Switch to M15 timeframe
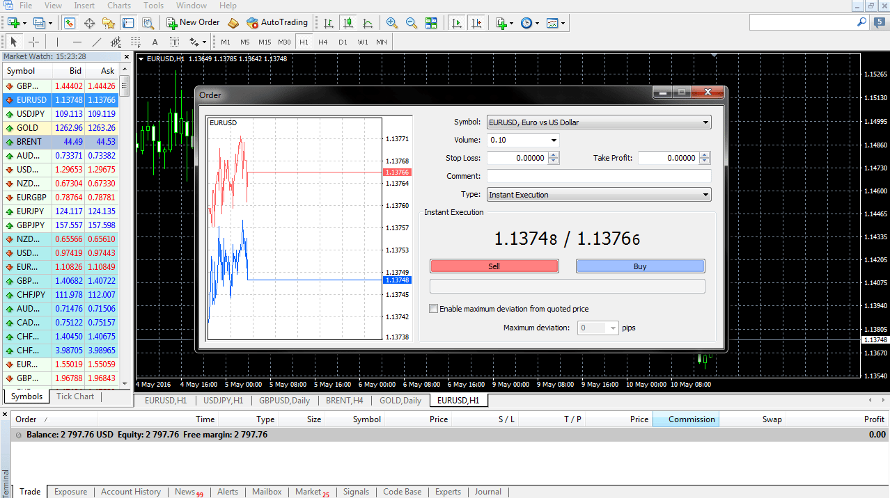The width and height of the screenshot is (890, 498). tap(265, 42)
